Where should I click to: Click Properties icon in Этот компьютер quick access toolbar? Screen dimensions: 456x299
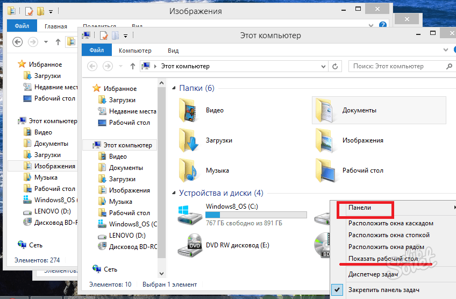point(103,35)
